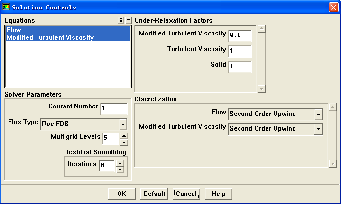Click the Courant Number input field
The width and height of the screenshot is (341, 204).
click(x=113, y=108)
